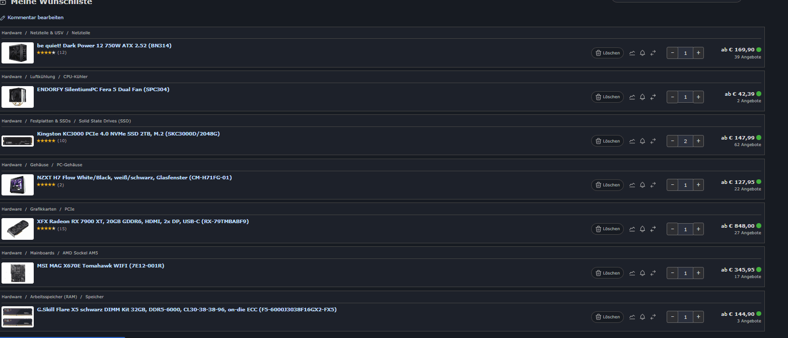Open the Netzteile & USV breadcrumb category

pyautogui.click(x=47, y=33)
